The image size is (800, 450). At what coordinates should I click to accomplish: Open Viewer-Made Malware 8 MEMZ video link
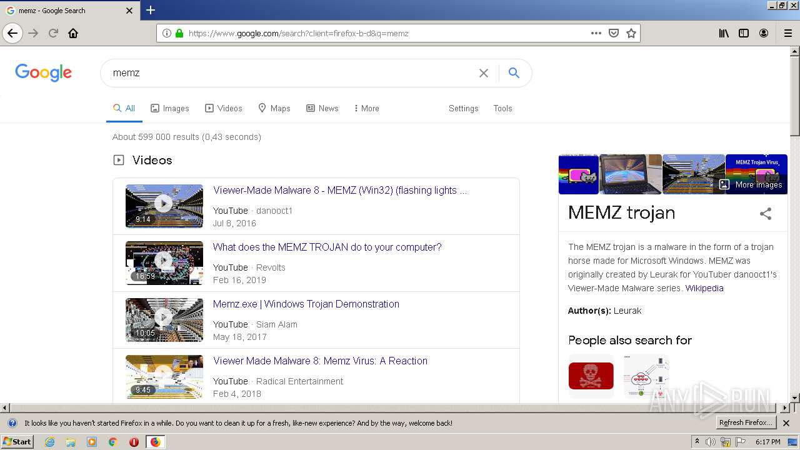pyautogui.click(x=339, y=191)
